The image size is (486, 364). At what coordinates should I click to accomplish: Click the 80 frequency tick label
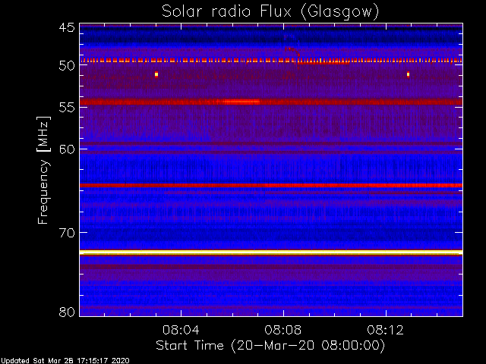(67, 312)
